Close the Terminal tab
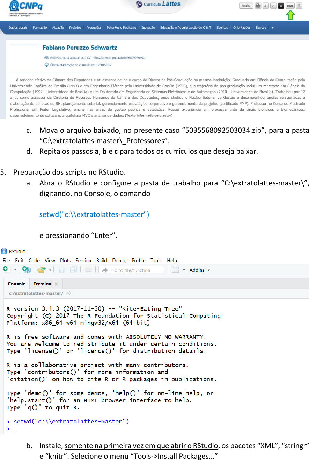This screenshot has height=460, width=309. (x=56, y=284)
